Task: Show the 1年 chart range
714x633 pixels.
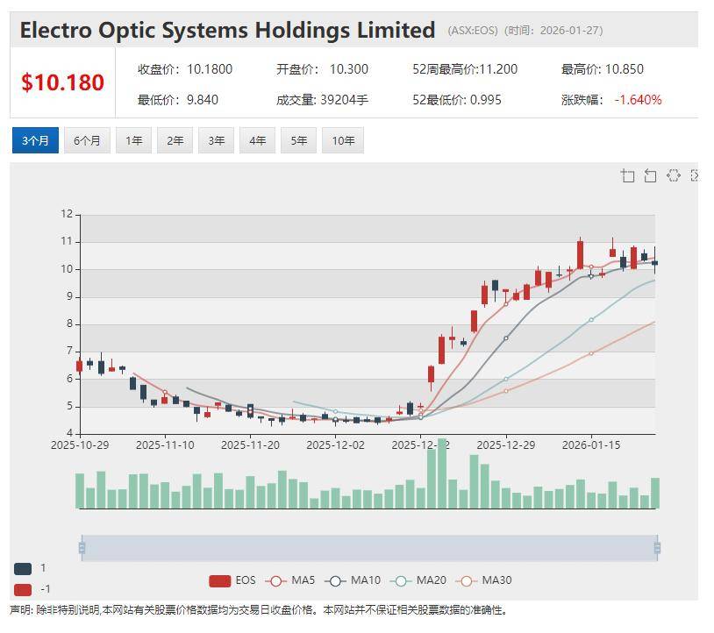Action: (x=133, y=140)
